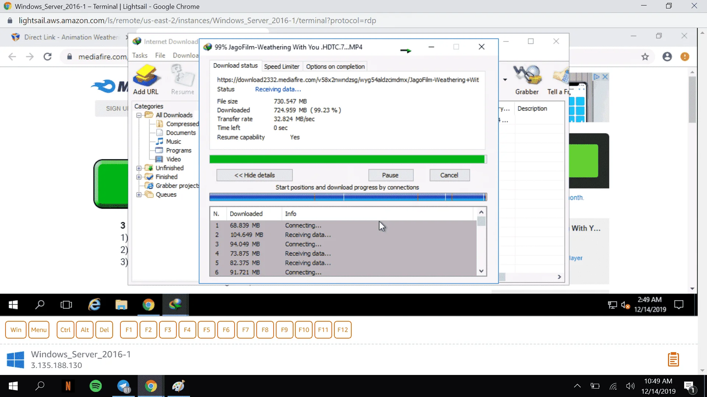
Task: Show hidden icons on the host taskbar
Action: (577, 386)
